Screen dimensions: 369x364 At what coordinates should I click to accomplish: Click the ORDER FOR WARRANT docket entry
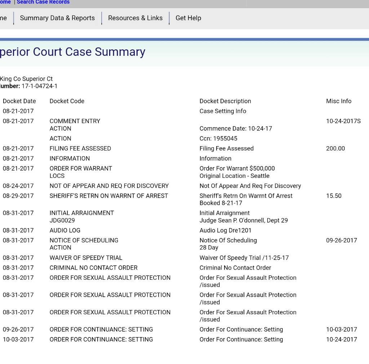click(81, 168)
